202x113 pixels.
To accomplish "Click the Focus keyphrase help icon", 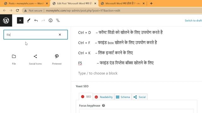I will (104, 105).
